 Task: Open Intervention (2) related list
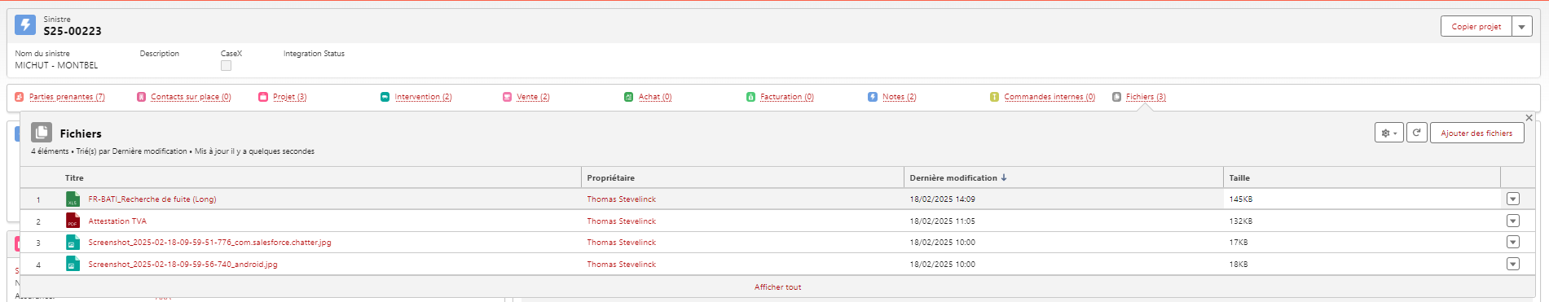click(x=423, y=97)
